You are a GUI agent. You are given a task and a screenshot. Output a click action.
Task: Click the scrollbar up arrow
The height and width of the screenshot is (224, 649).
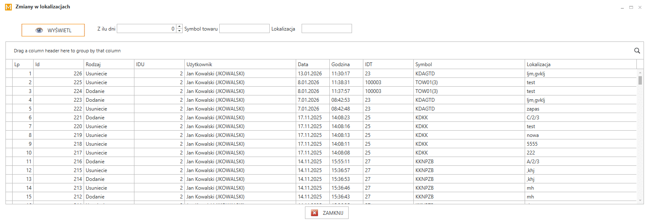point(640,72)
